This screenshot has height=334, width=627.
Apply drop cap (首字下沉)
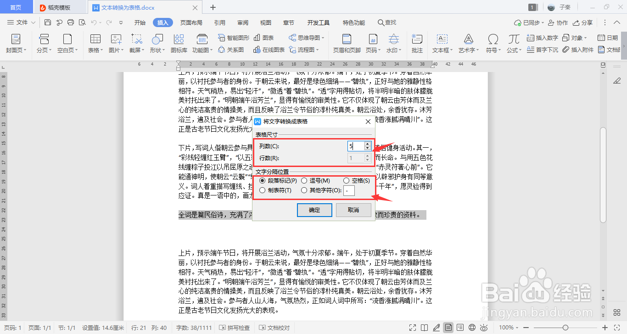(543, 50)
